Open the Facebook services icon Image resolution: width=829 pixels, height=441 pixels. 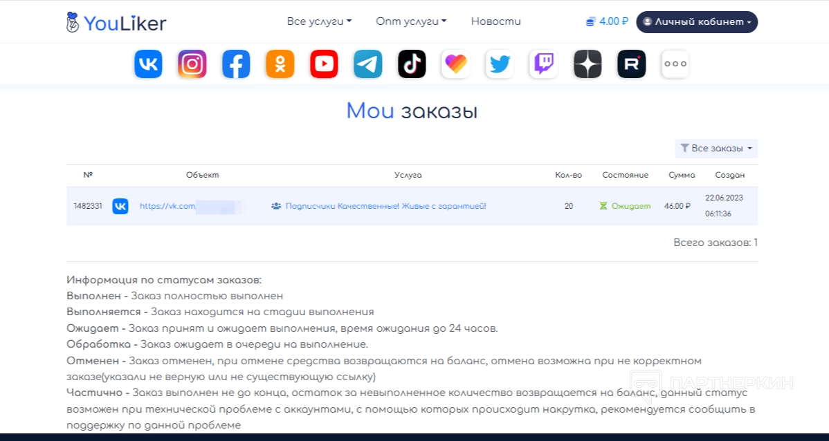[x=236, y=64]
